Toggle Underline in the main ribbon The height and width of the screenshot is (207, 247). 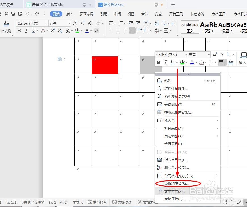[33, 31]
